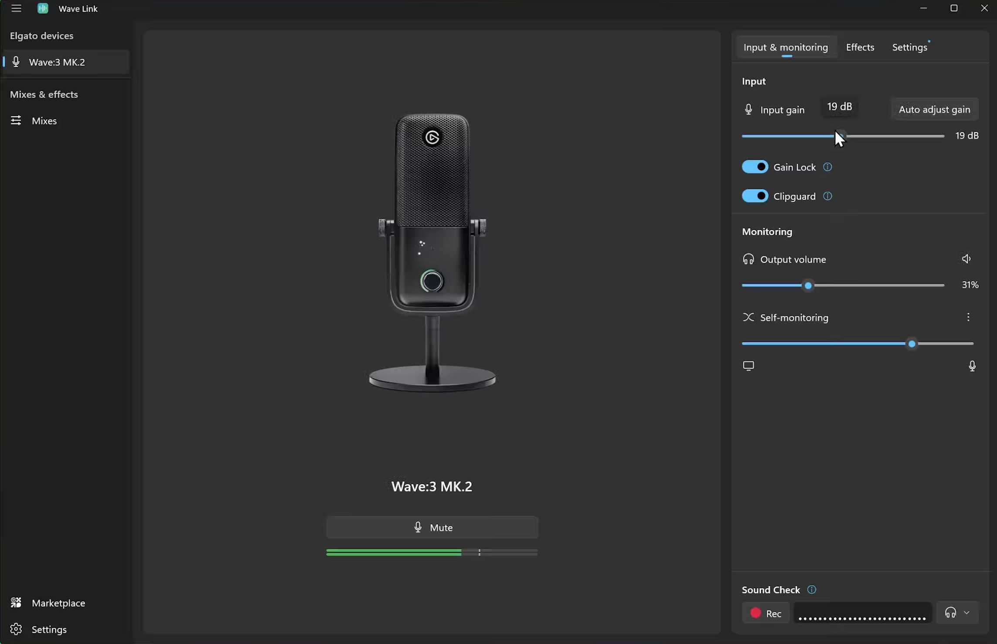Maximize the Wave Link window
Screen dimensions: 997x644
coord(954,8)
